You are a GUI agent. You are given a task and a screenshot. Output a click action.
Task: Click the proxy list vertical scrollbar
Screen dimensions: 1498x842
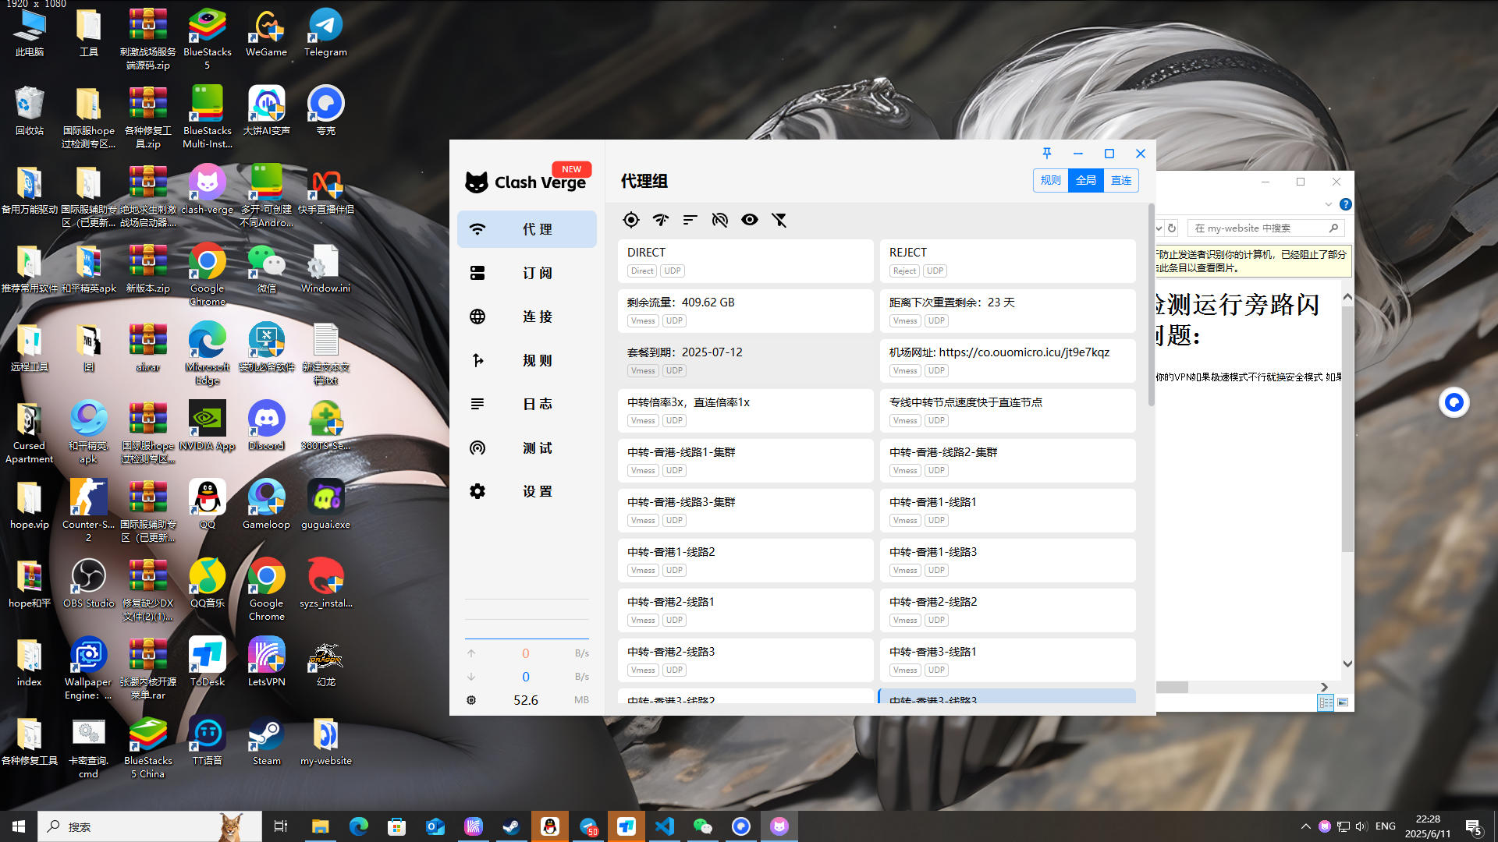[1151, 306]
